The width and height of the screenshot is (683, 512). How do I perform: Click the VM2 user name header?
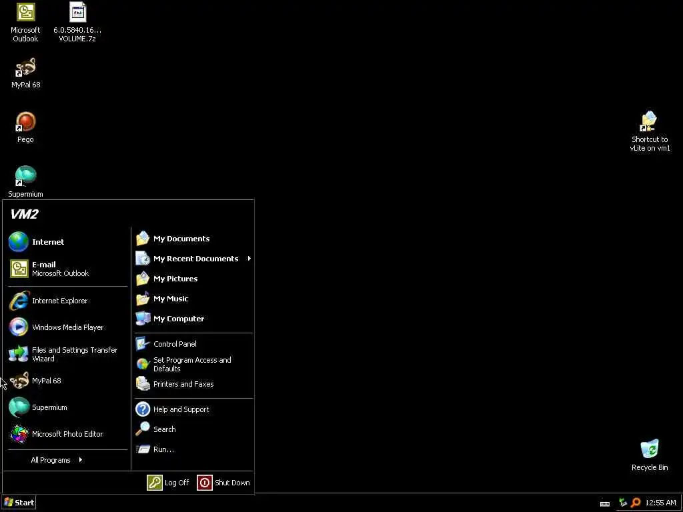pyautogui.click(x=25, y=214)
